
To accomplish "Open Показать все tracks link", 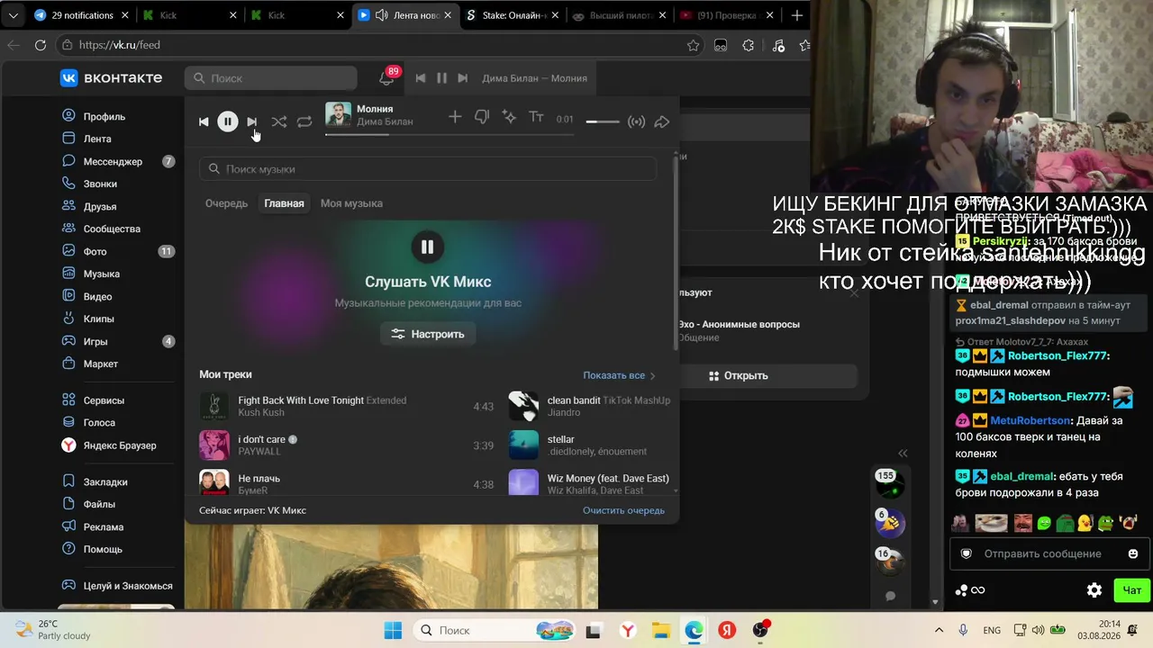I will tap(619, 375).
